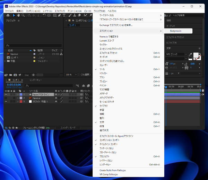Click the current time 0;00;03;06 display

pos(14,85)
